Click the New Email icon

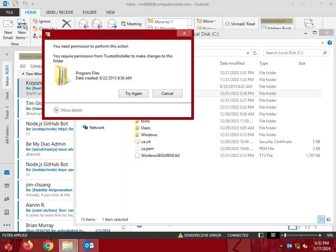8,30
